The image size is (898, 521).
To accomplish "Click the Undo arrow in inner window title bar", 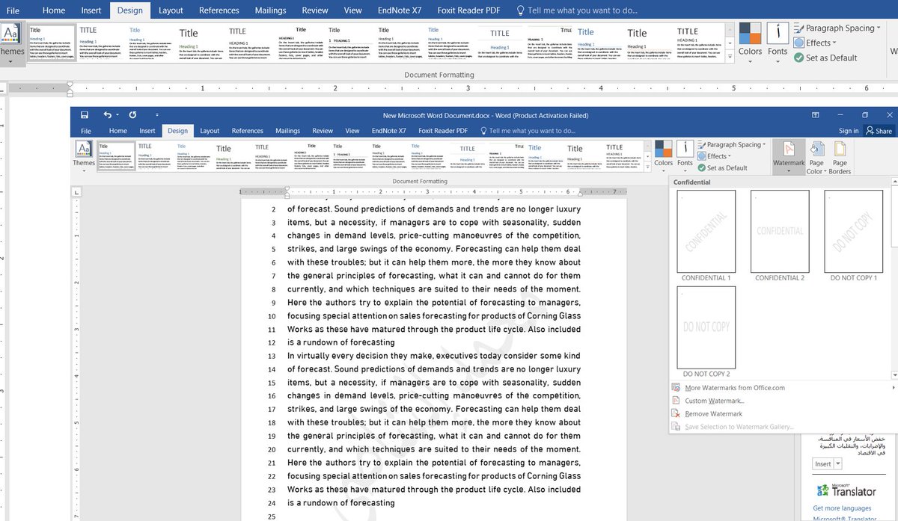I will point(107,115).
